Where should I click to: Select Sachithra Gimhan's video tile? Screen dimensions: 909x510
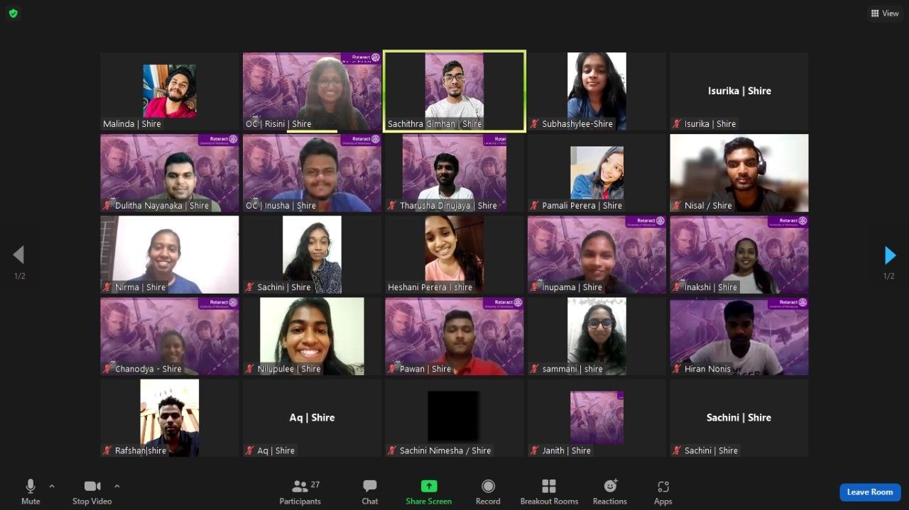click(454, 91)
